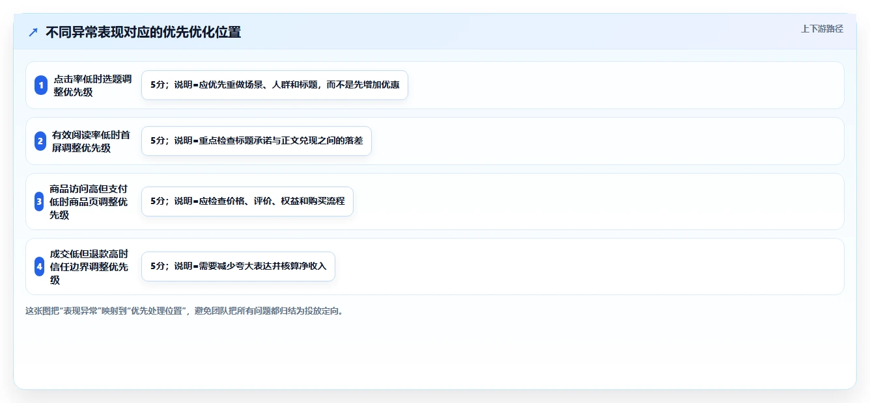
Task: Select the 点击率低时选题调整优先级 label
Action: pos(92,85)
